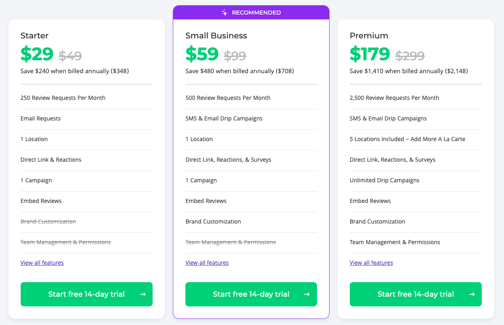Screen dimensions: 504x325
Task: Click the purple Recommended banner label
Action: [256, 13]
